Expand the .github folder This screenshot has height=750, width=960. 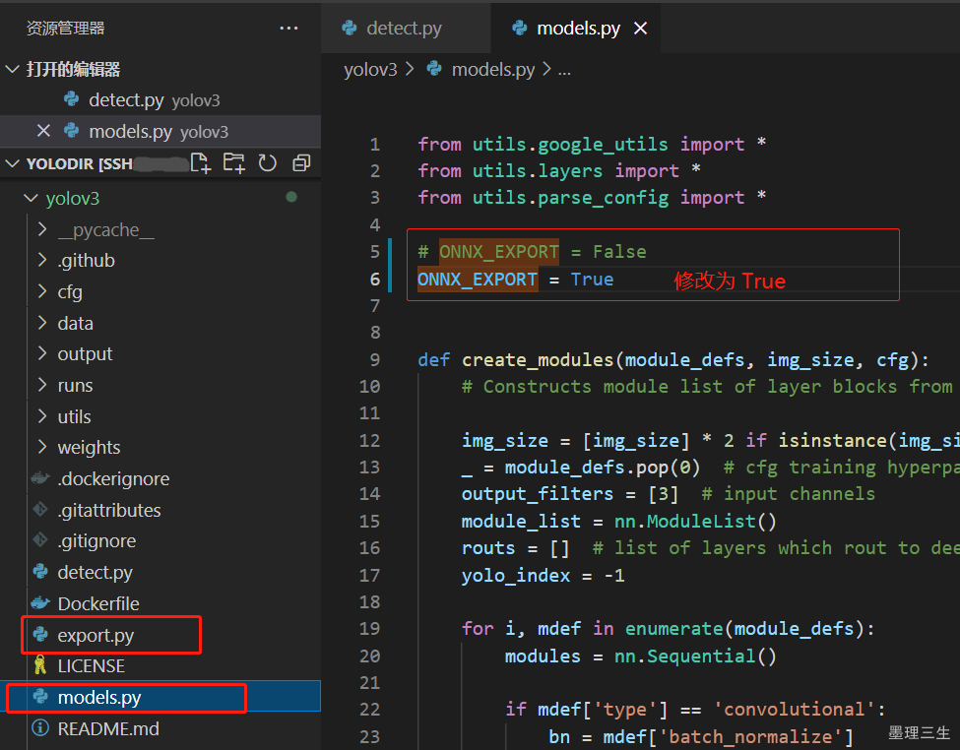click(x=42, y=260)
